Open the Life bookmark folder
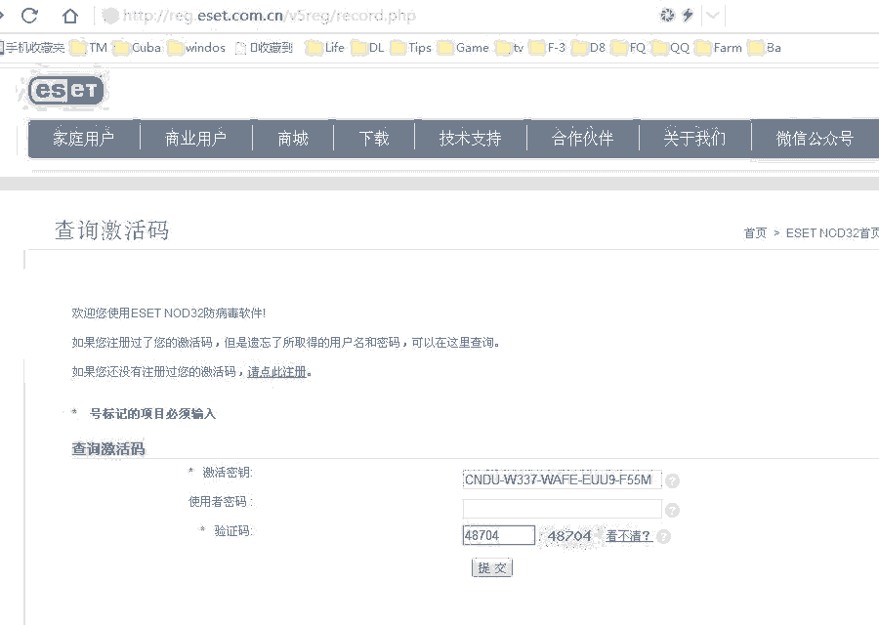This screenshot has height=625, width=879. [x=325, y=48]
